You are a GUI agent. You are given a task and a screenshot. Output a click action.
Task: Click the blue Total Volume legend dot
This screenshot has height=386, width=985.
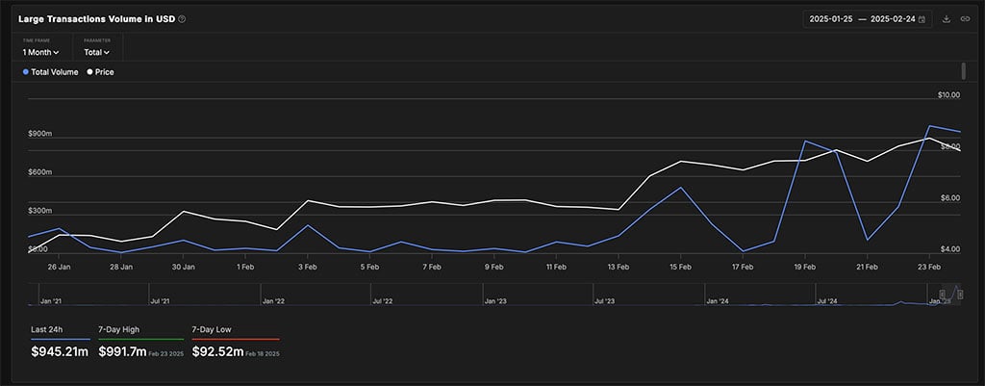coord(26,72)
